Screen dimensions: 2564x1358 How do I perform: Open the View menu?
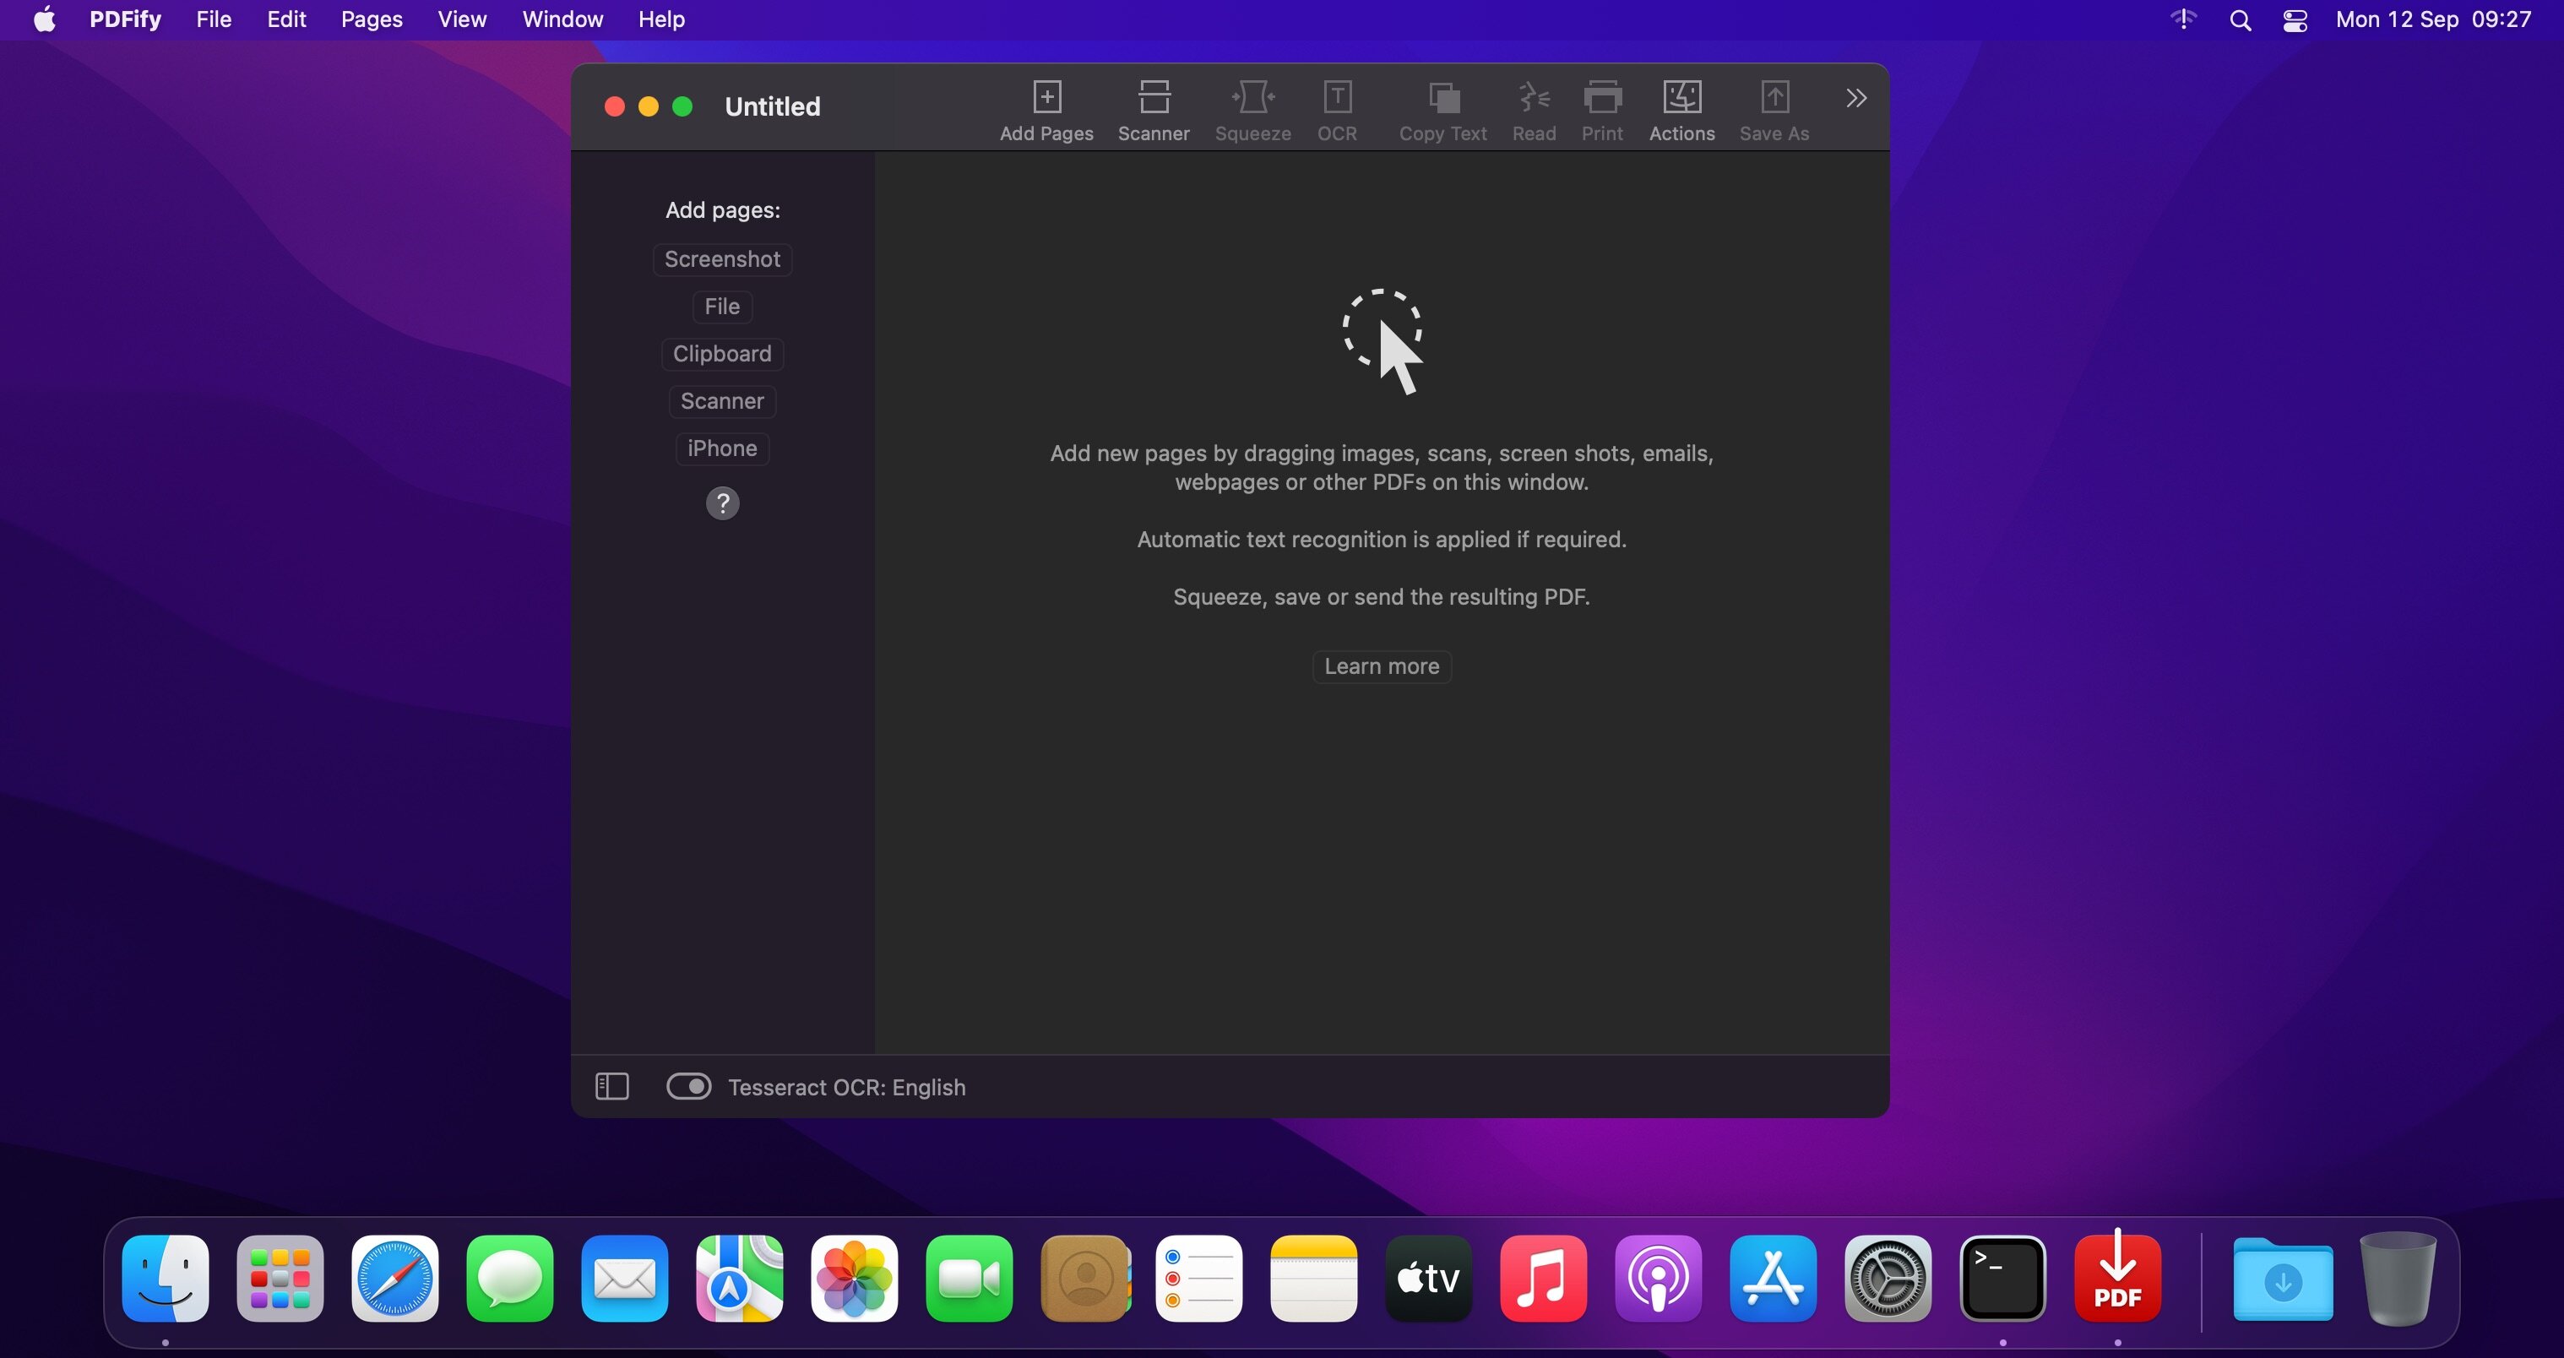(462, 20)
